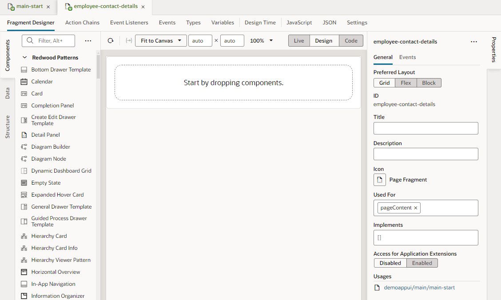Click the Hierarchy Viewer Pattern icon
Viewport: 501px width, 300px height.
tap(23, 260)
